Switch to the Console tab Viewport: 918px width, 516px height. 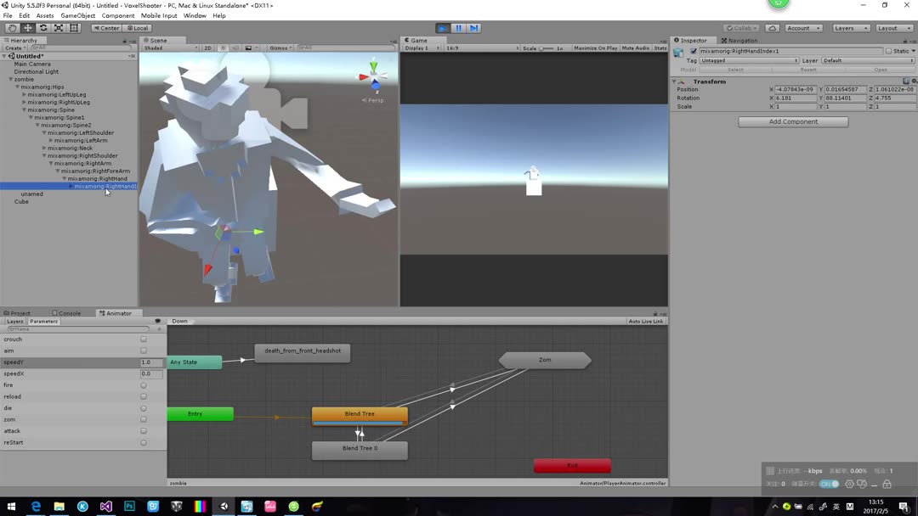click(x=68, y=312)
